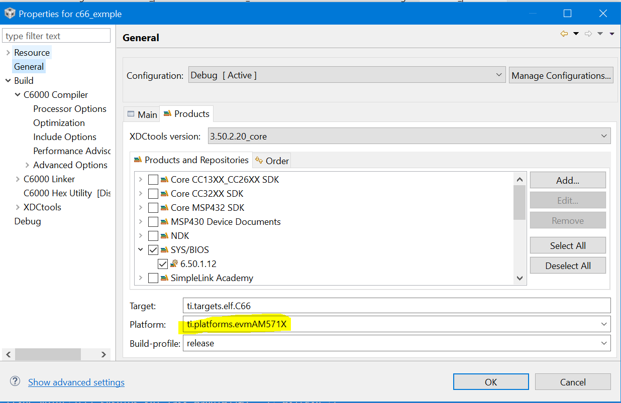Open the view menu triangle icon
This screenshot has width=621, height=403.
[x=612, y=34]
